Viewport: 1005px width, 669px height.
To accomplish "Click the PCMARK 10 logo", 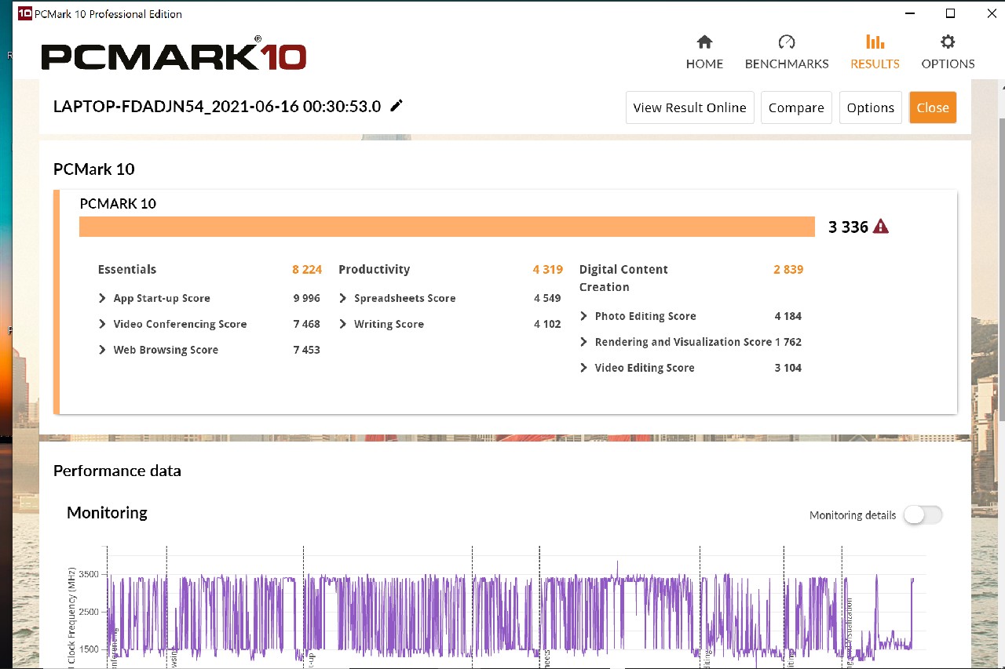I will click(174, 55).
